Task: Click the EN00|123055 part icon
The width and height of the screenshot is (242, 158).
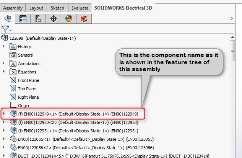Action: (13, 139)
